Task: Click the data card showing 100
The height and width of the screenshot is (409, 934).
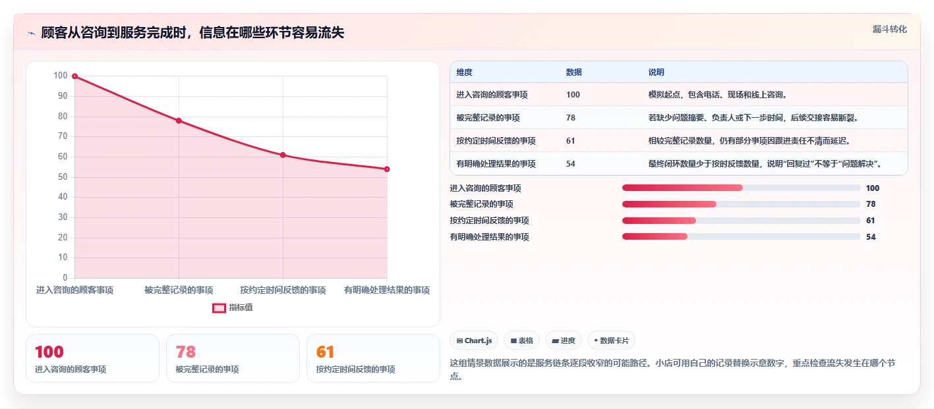Action: (x=92, y=358)
